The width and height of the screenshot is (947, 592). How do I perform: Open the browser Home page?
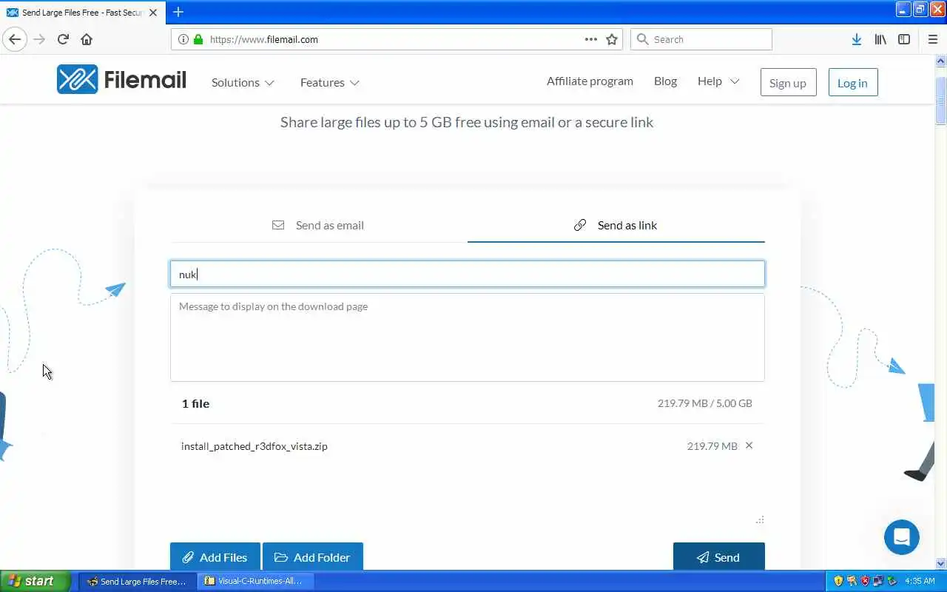(87, 39)
